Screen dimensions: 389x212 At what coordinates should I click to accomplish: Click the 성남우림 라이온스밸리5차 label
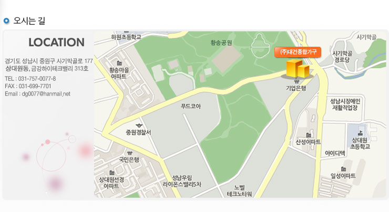182,181
